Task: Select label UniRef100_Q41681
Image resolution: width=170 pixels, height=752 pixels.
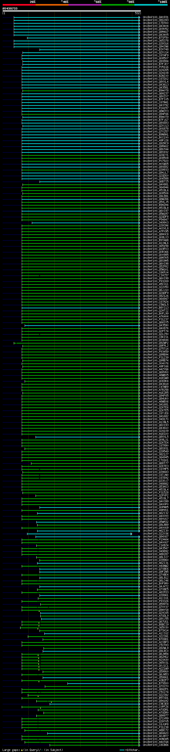Action: [x=155, y=405]
